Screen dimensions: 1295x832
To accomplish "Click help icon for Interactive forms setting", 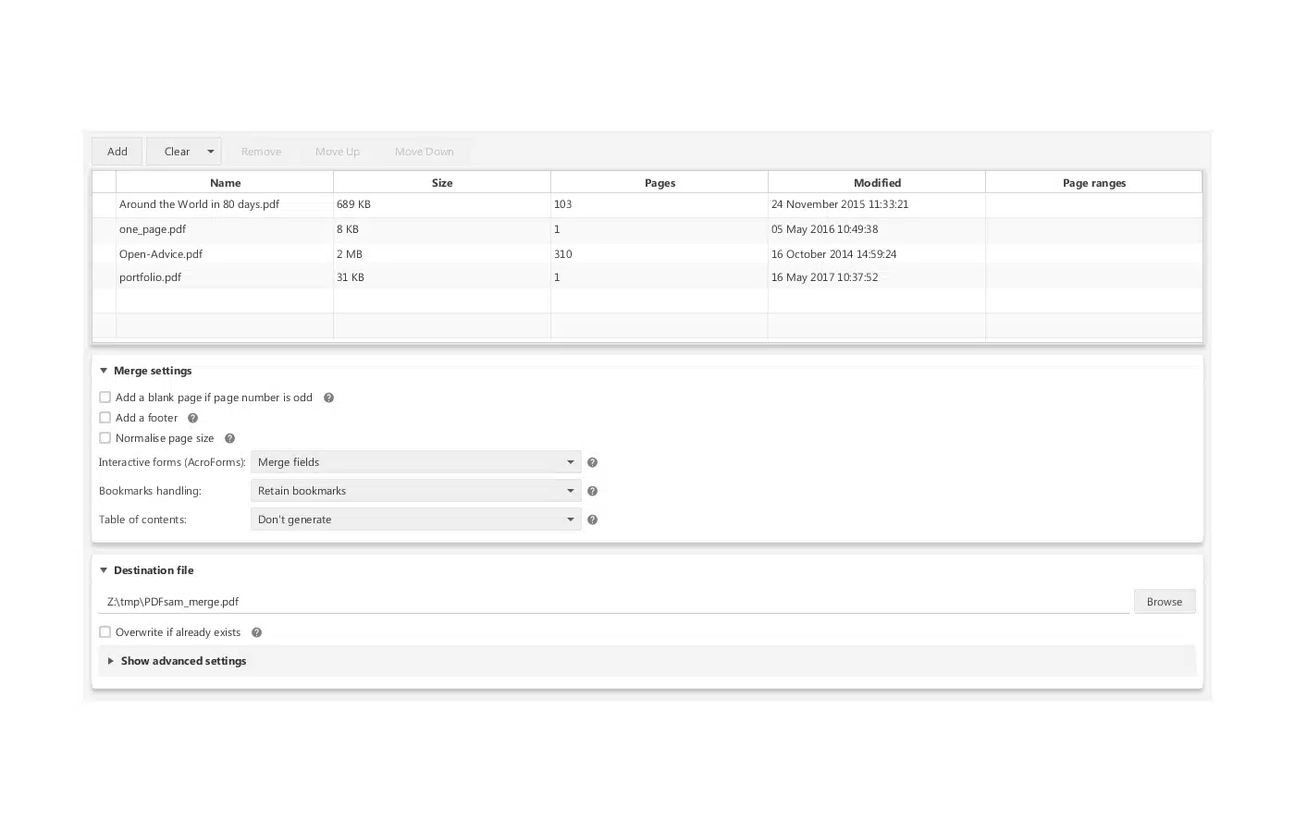I will point(592,462).
